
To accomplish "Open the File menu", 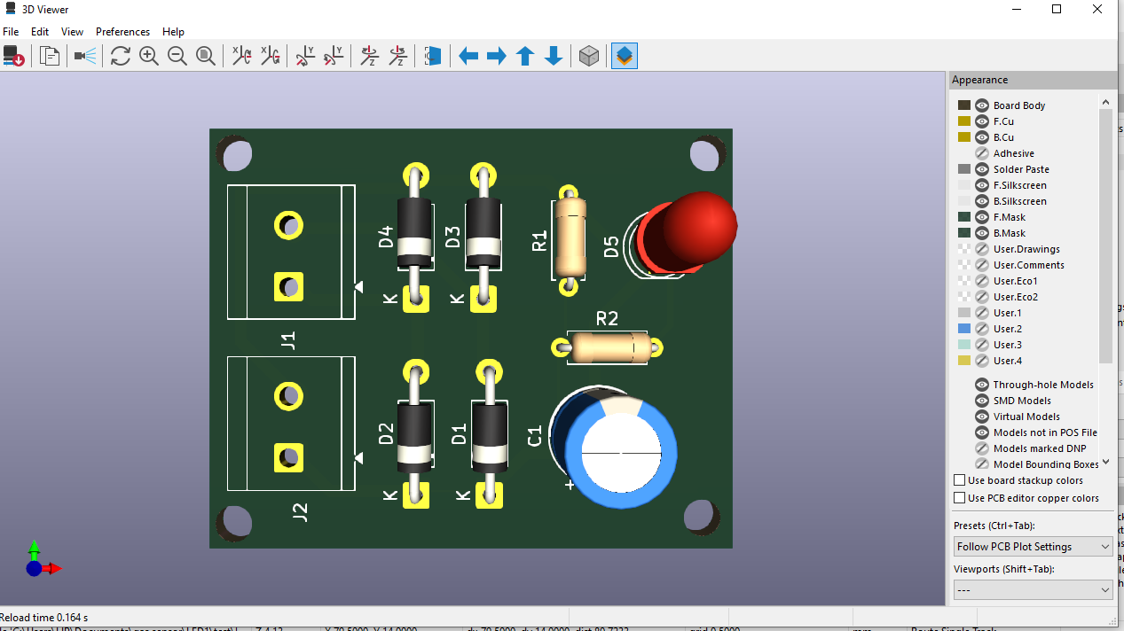I will click(11, 31).
